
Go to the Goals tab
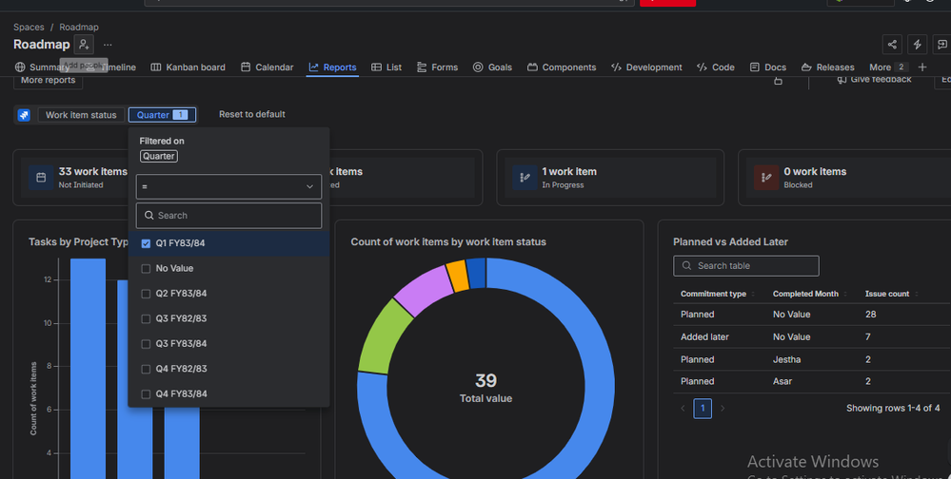[x=492, y=67]
